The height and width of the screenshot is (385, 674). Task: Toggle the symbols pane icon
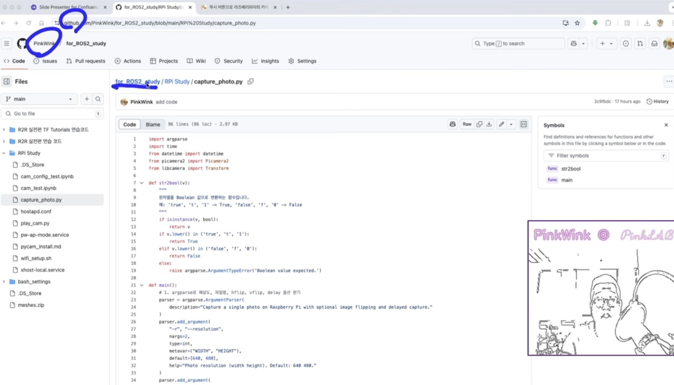point(524,124)
